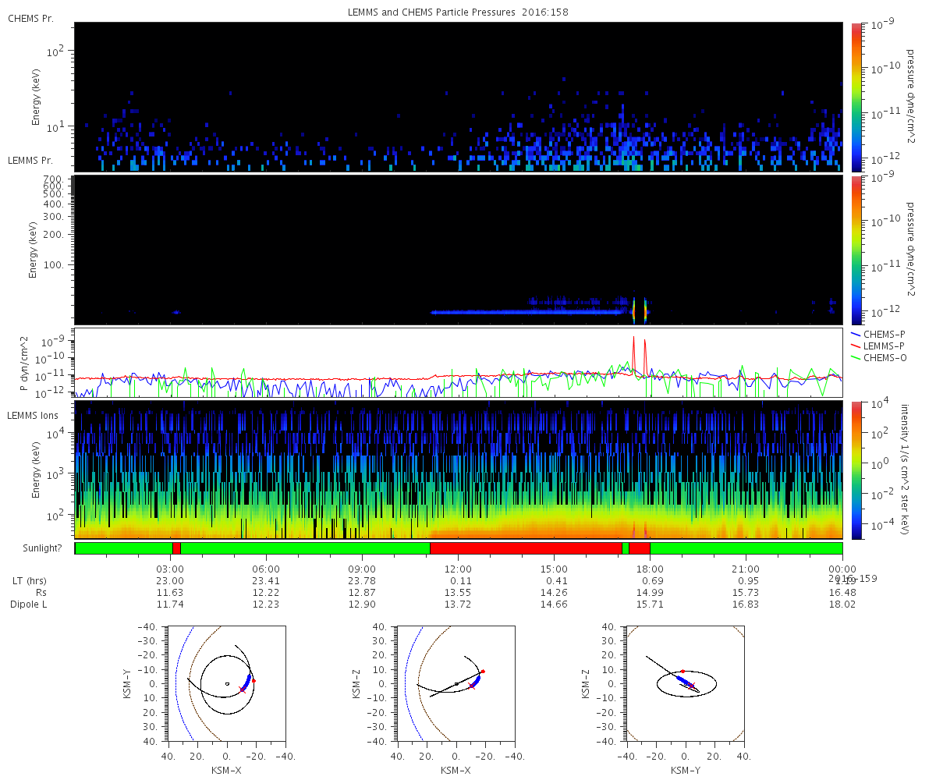
Task: Click the CHEMS-O green legend entry
Action: [879, 357]
